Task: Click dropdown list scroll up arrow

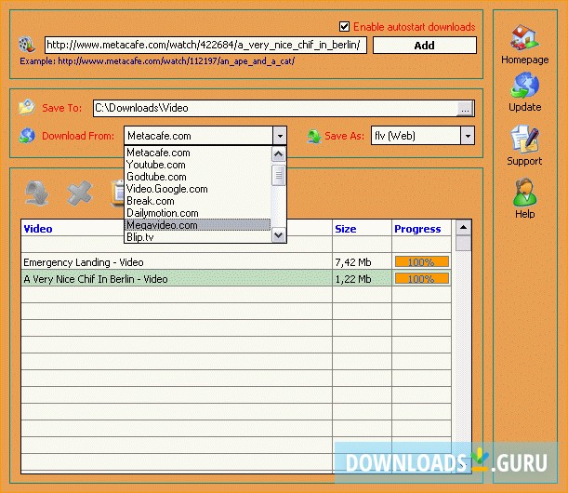Action: pos(279,154)
